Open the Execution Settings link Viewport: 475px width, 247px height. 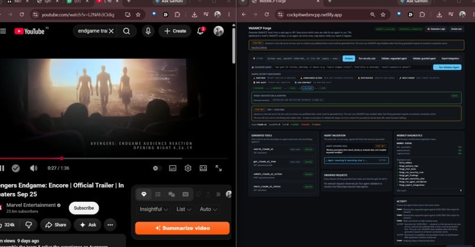coord(259,48)
